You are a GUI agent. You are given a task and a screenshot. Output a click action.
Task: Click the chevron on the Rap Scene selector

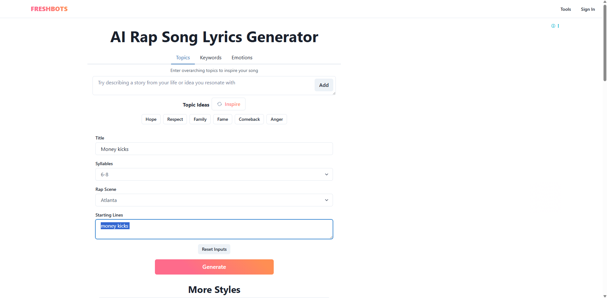[326, 200]
